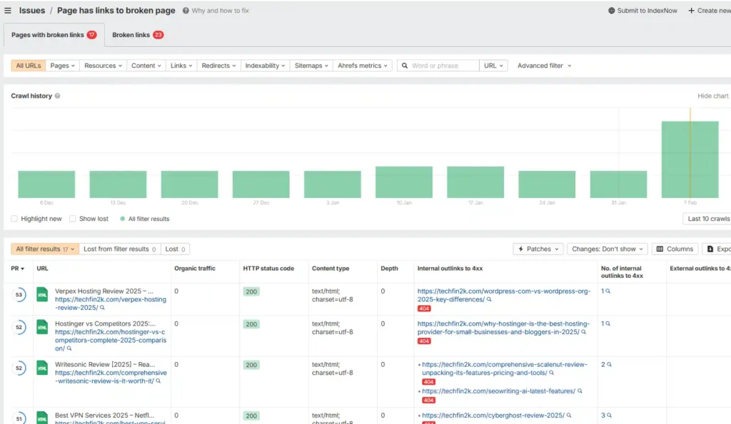Viewport: 731px width, 424px height.
Task: Click the 'Why and how to fix' help icon
Action: 186,10
